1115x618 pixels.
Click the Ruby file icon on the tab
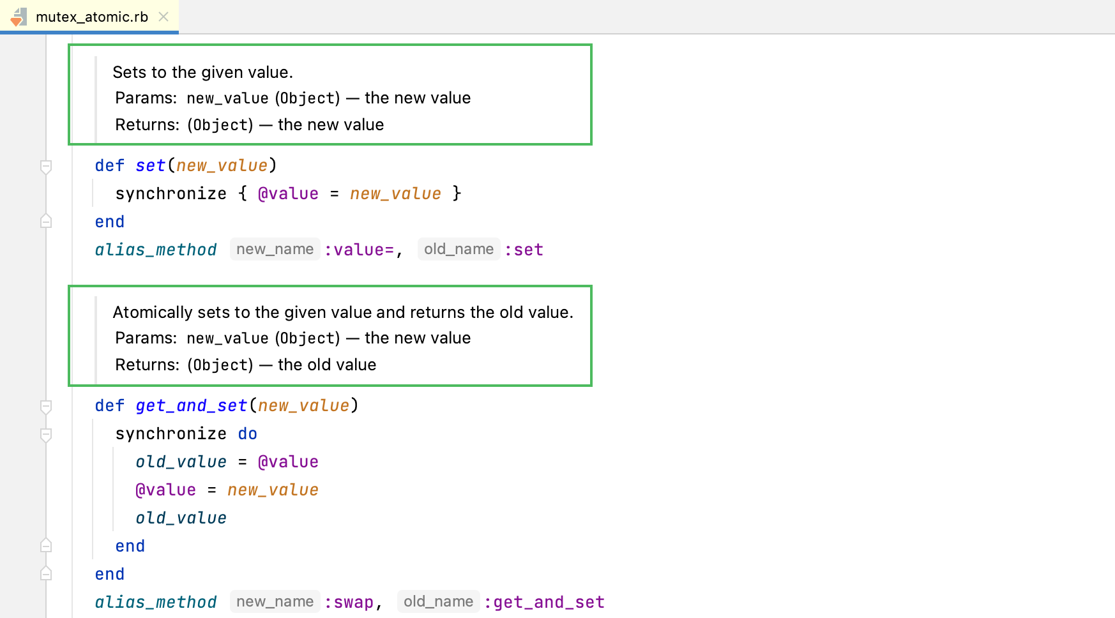click(19, 17)
